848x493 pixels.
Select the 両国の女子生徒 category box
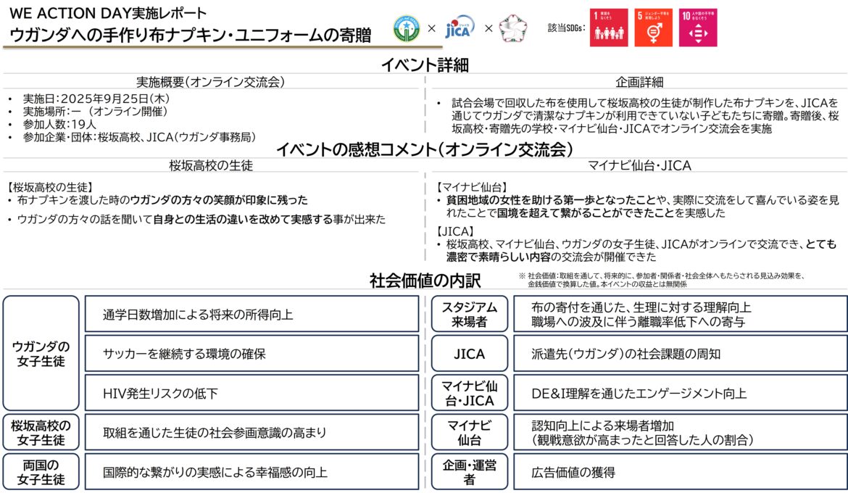point(41,471)
